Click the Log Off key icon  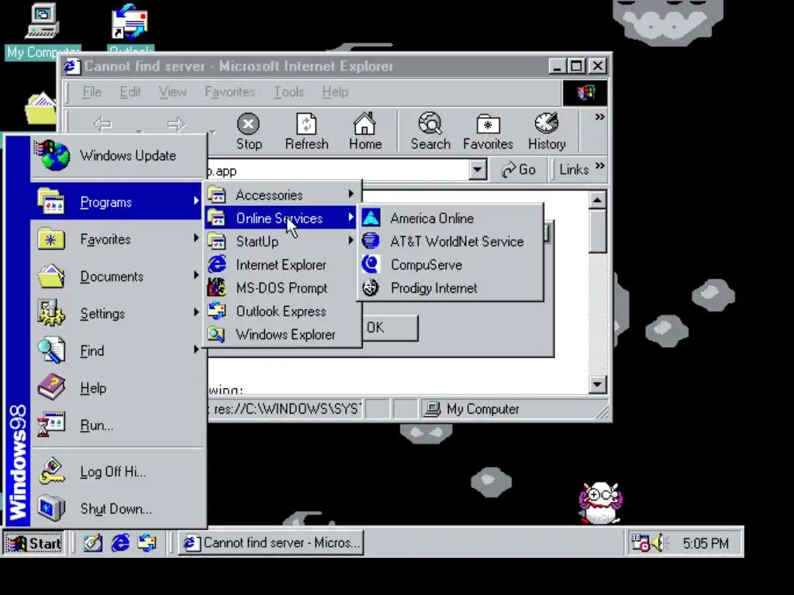point(51,471)
